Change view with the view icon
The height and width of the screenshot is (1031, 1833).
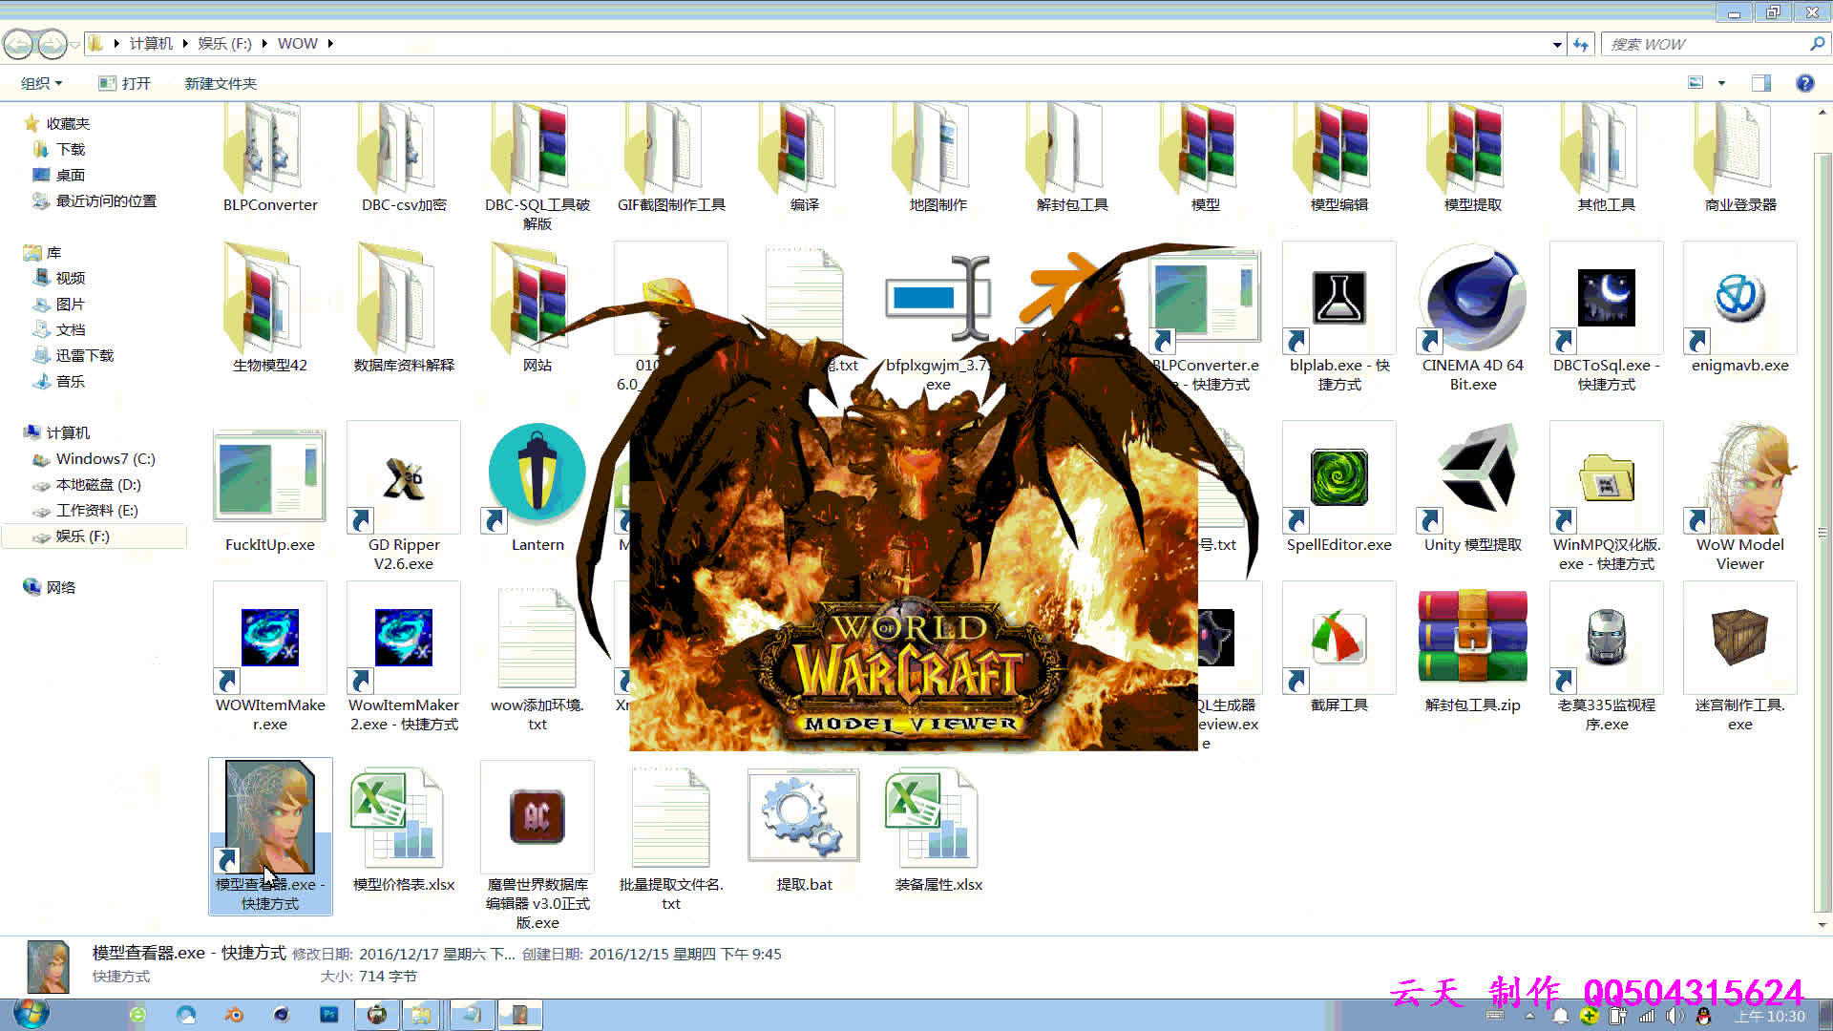[1696, 84]
